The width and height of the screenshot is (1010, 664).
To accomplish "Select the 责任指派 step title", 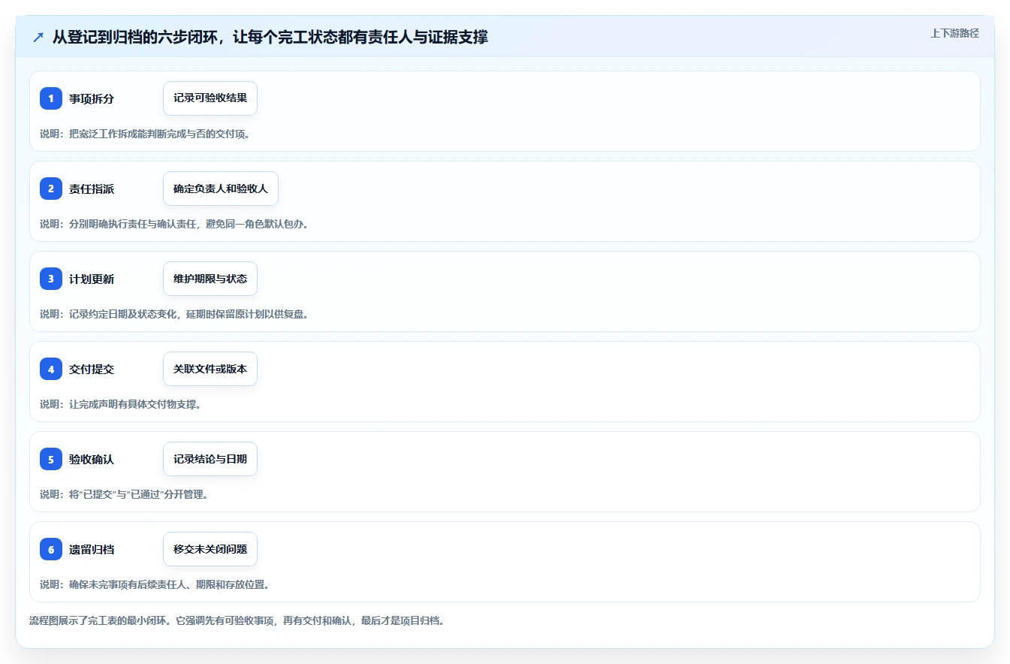I will point(92,189).
